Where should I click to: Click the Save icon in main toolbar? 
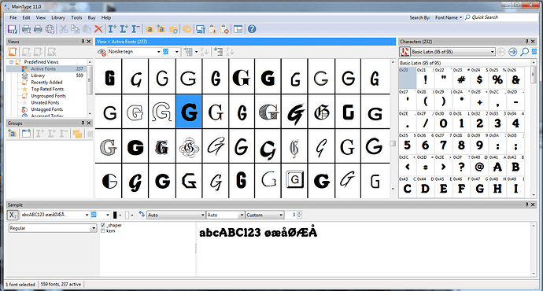click(x=13, y=29)
